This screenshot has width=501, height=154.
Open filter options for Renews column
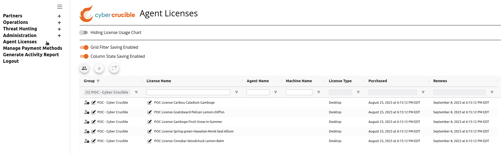click(x=492, y=92)
